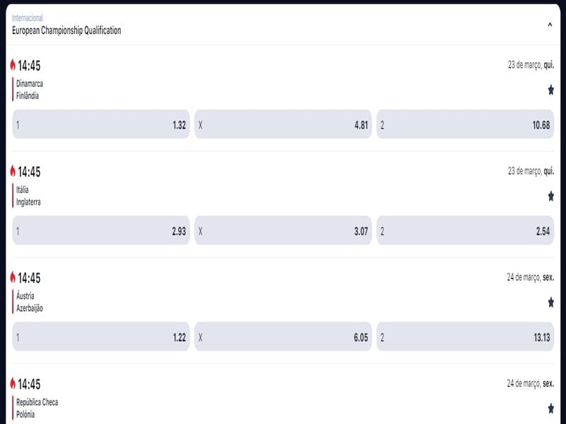Open Itália vs Inglaterra match details
The image size is (566, 424).
(x=29, y=196)
